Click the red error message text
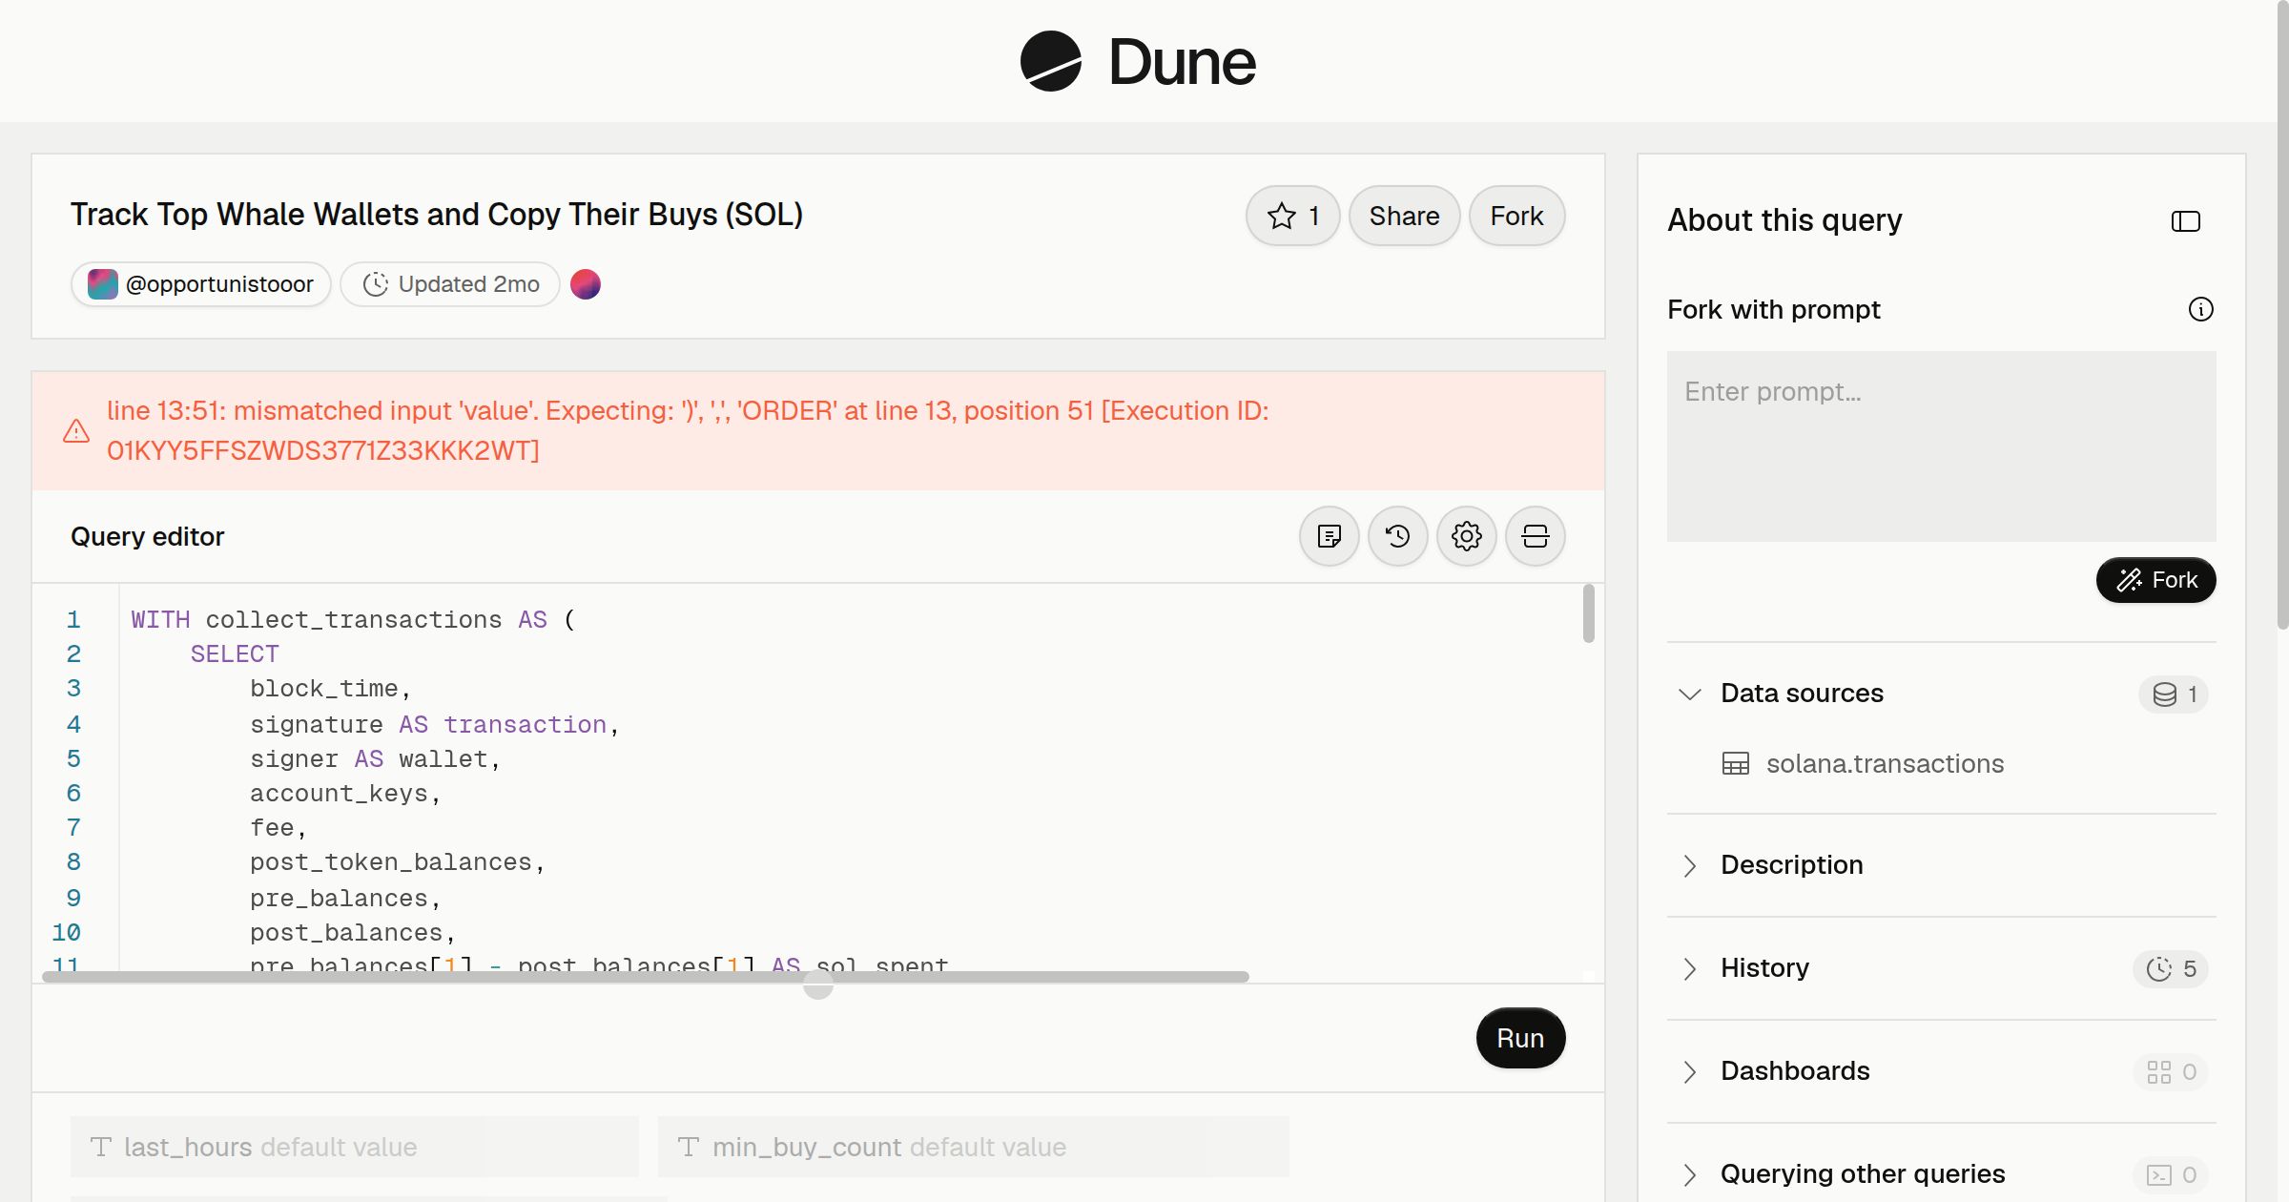Screen dimensions: 2289x1202 tap(688, 430)
